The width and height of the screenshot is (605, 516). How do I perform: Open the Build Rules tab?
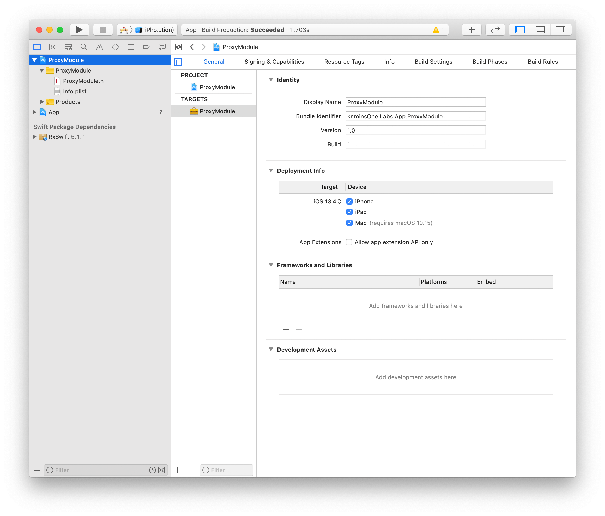[x=542, y=62]
